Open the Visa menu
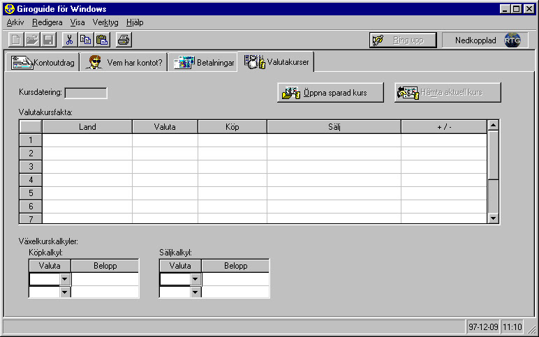This screenshot has height=337, width=539. pos(77,22)
